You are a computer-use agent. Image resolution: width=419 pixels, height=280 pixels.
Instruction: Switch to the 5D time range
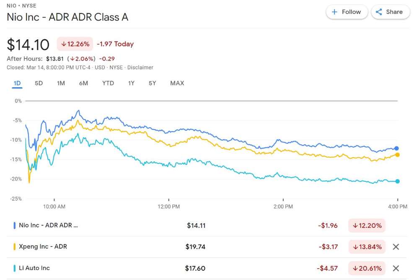point(39,83)
